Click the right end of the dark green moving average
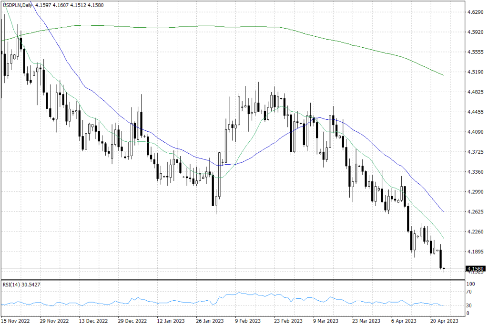Screen dimensions: 488x326 444,75
